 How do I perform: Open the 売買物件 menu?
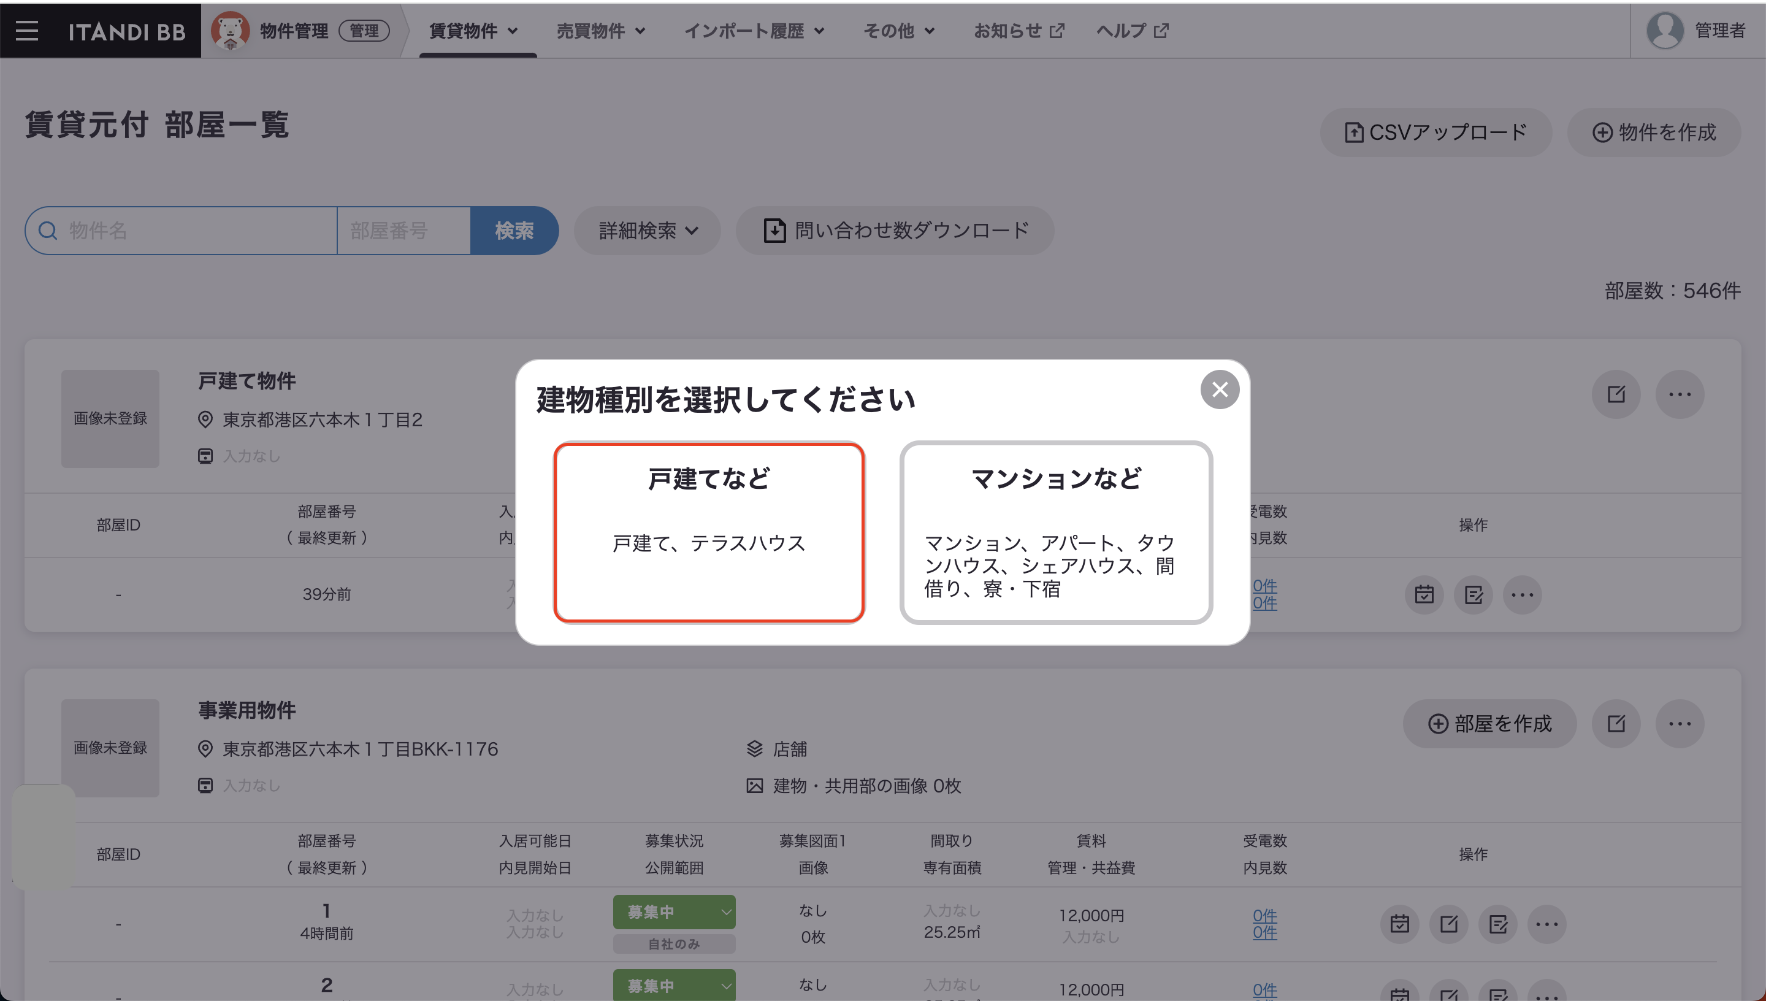point(602,31)
